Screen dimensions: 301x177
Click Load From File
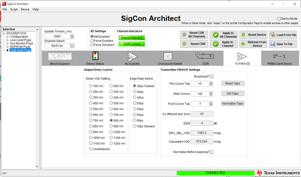tap(283, 35)
